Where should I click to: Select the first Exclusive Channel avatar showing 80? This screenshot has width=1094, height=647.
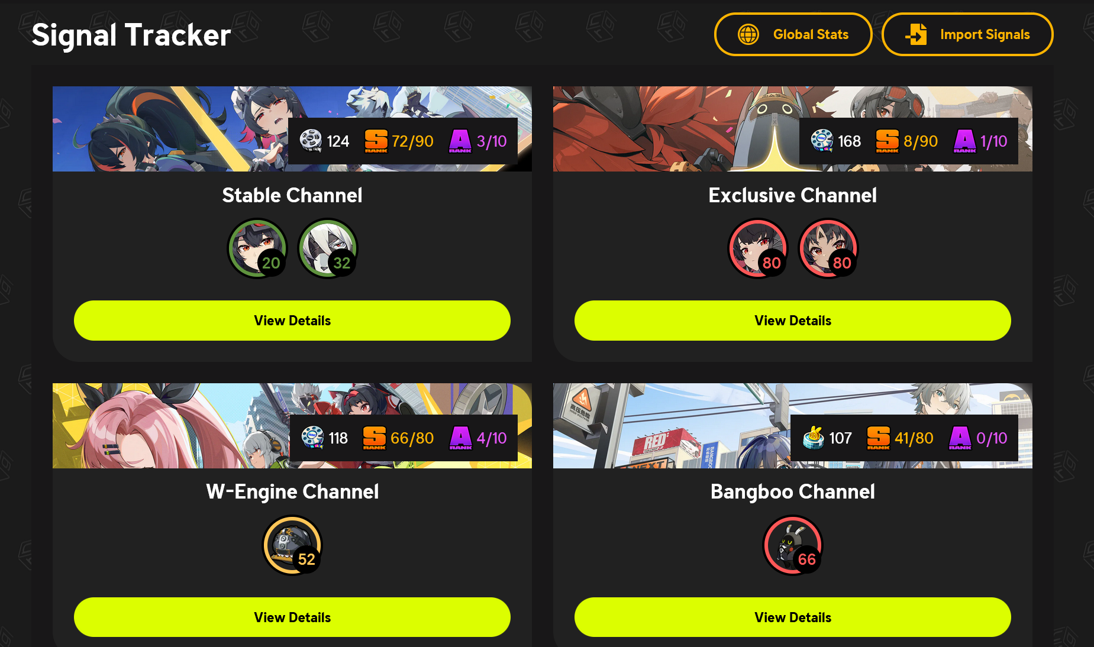pyautogui.click(x=758, y=248)
